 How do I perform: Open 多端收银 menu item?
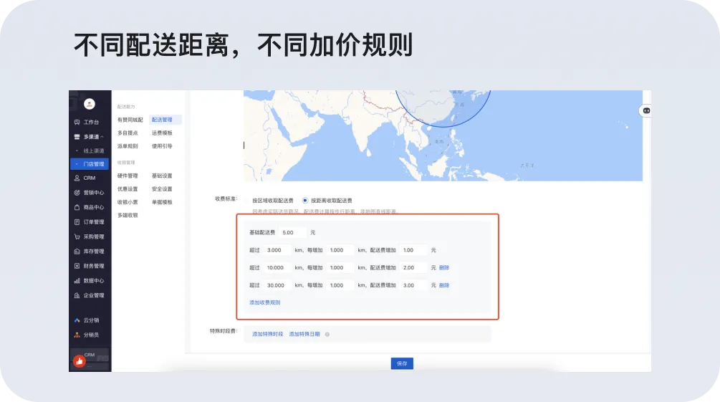coord(128,216)
